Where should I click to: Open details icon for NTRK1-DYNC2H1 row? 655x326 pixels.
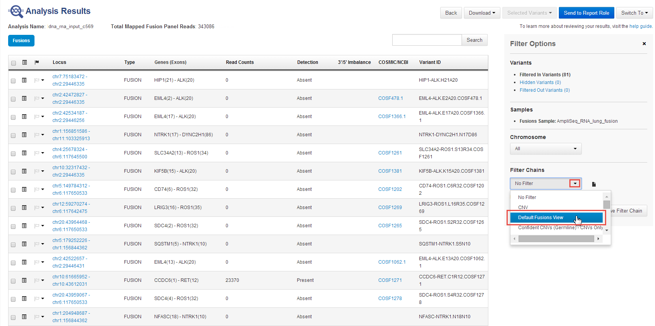coord(24,135)
